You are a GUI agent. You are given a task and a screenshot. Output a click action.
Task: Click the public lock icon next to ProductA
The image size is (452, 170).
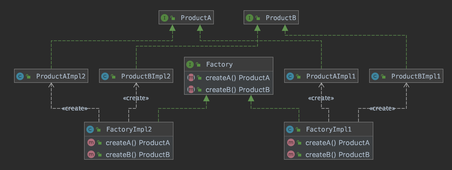point(173,18)
